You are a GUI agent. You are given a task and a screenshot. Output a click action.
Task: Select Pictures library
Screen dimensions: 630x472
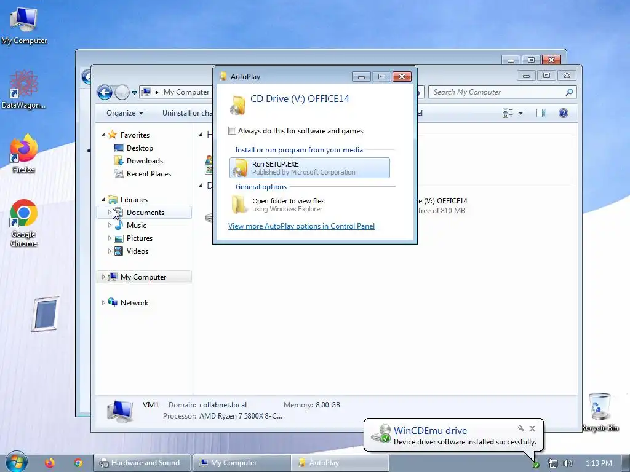pos(140,238)
